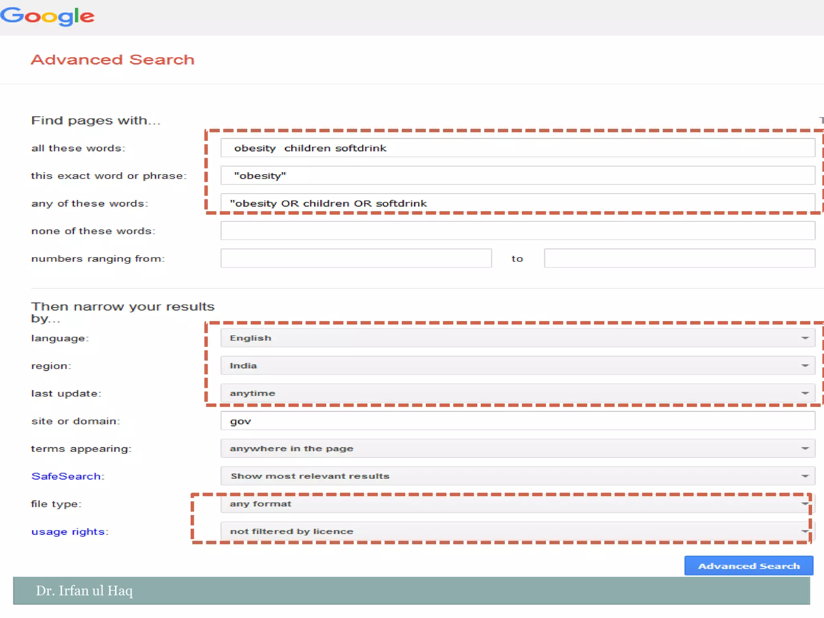
Task: Select the none of these words field
Action: pos(517,231)
